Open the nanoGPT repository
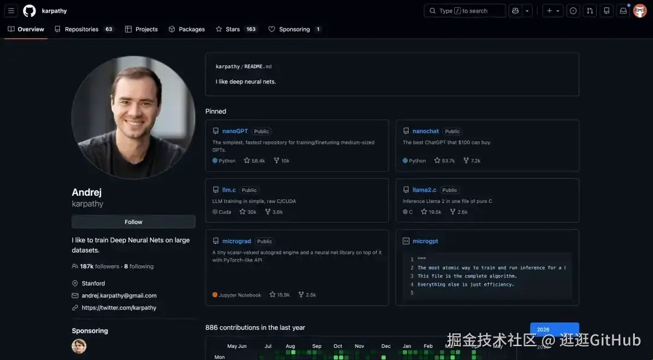Image resolution: width=653 pixels, height=360 pixels. 235,131
